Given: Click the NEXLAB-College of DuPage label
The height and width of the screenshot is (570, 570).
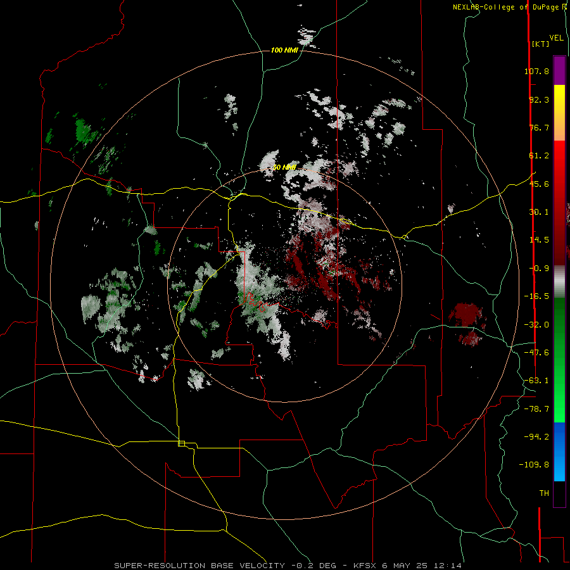Looking at the screenshot, I should click(x=507, y=7).
